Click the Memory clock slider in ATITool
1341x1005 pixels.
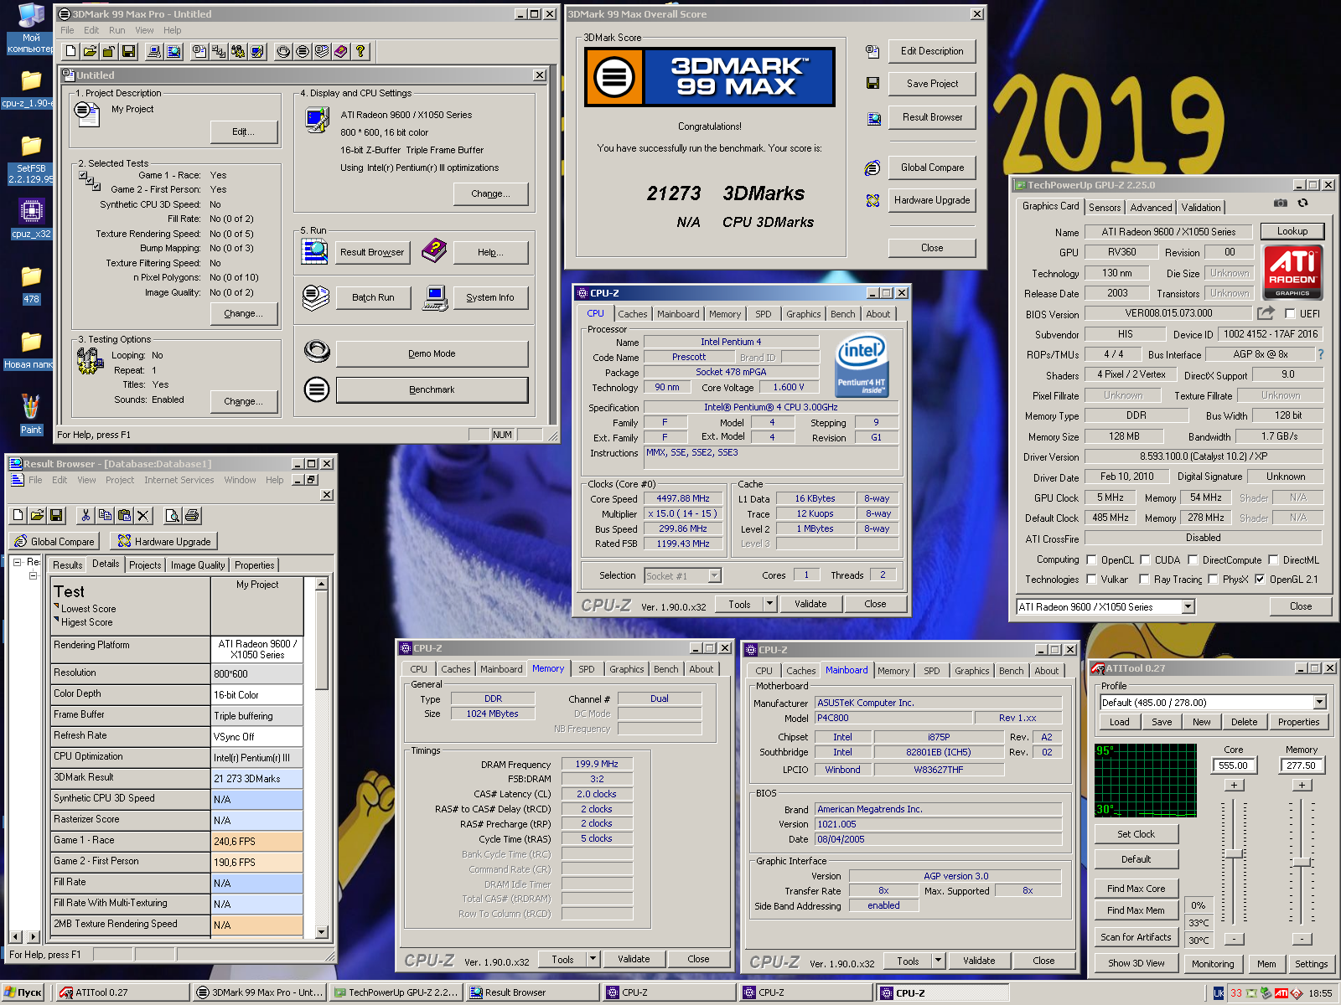pos(1301,862)
